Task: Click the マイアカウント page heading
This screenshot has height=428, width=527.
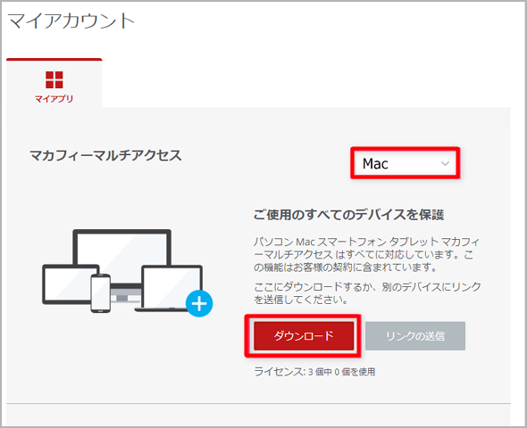Action: pyautogui.click(x=71, y=21)
